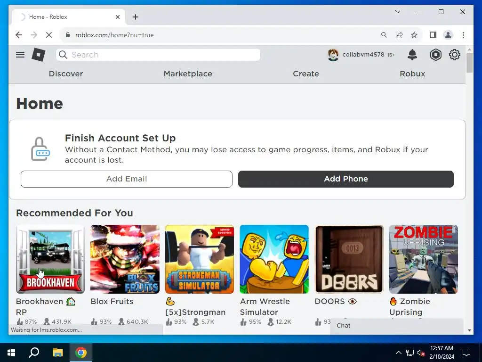Click the browser forward arrow

34,35
